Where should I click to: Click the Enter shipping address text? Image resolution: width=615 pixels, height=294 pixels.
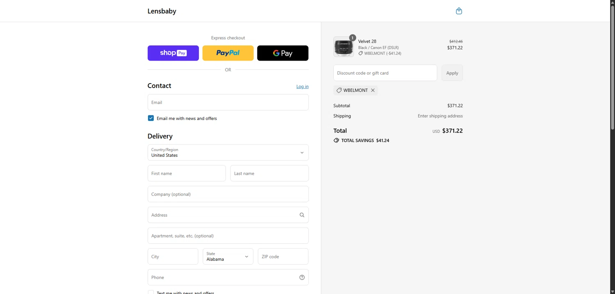tap(440, 116)
